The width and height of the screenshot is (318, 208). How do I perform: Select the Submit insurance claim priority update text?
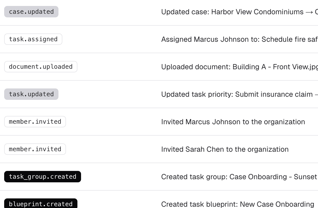point(274,94)
